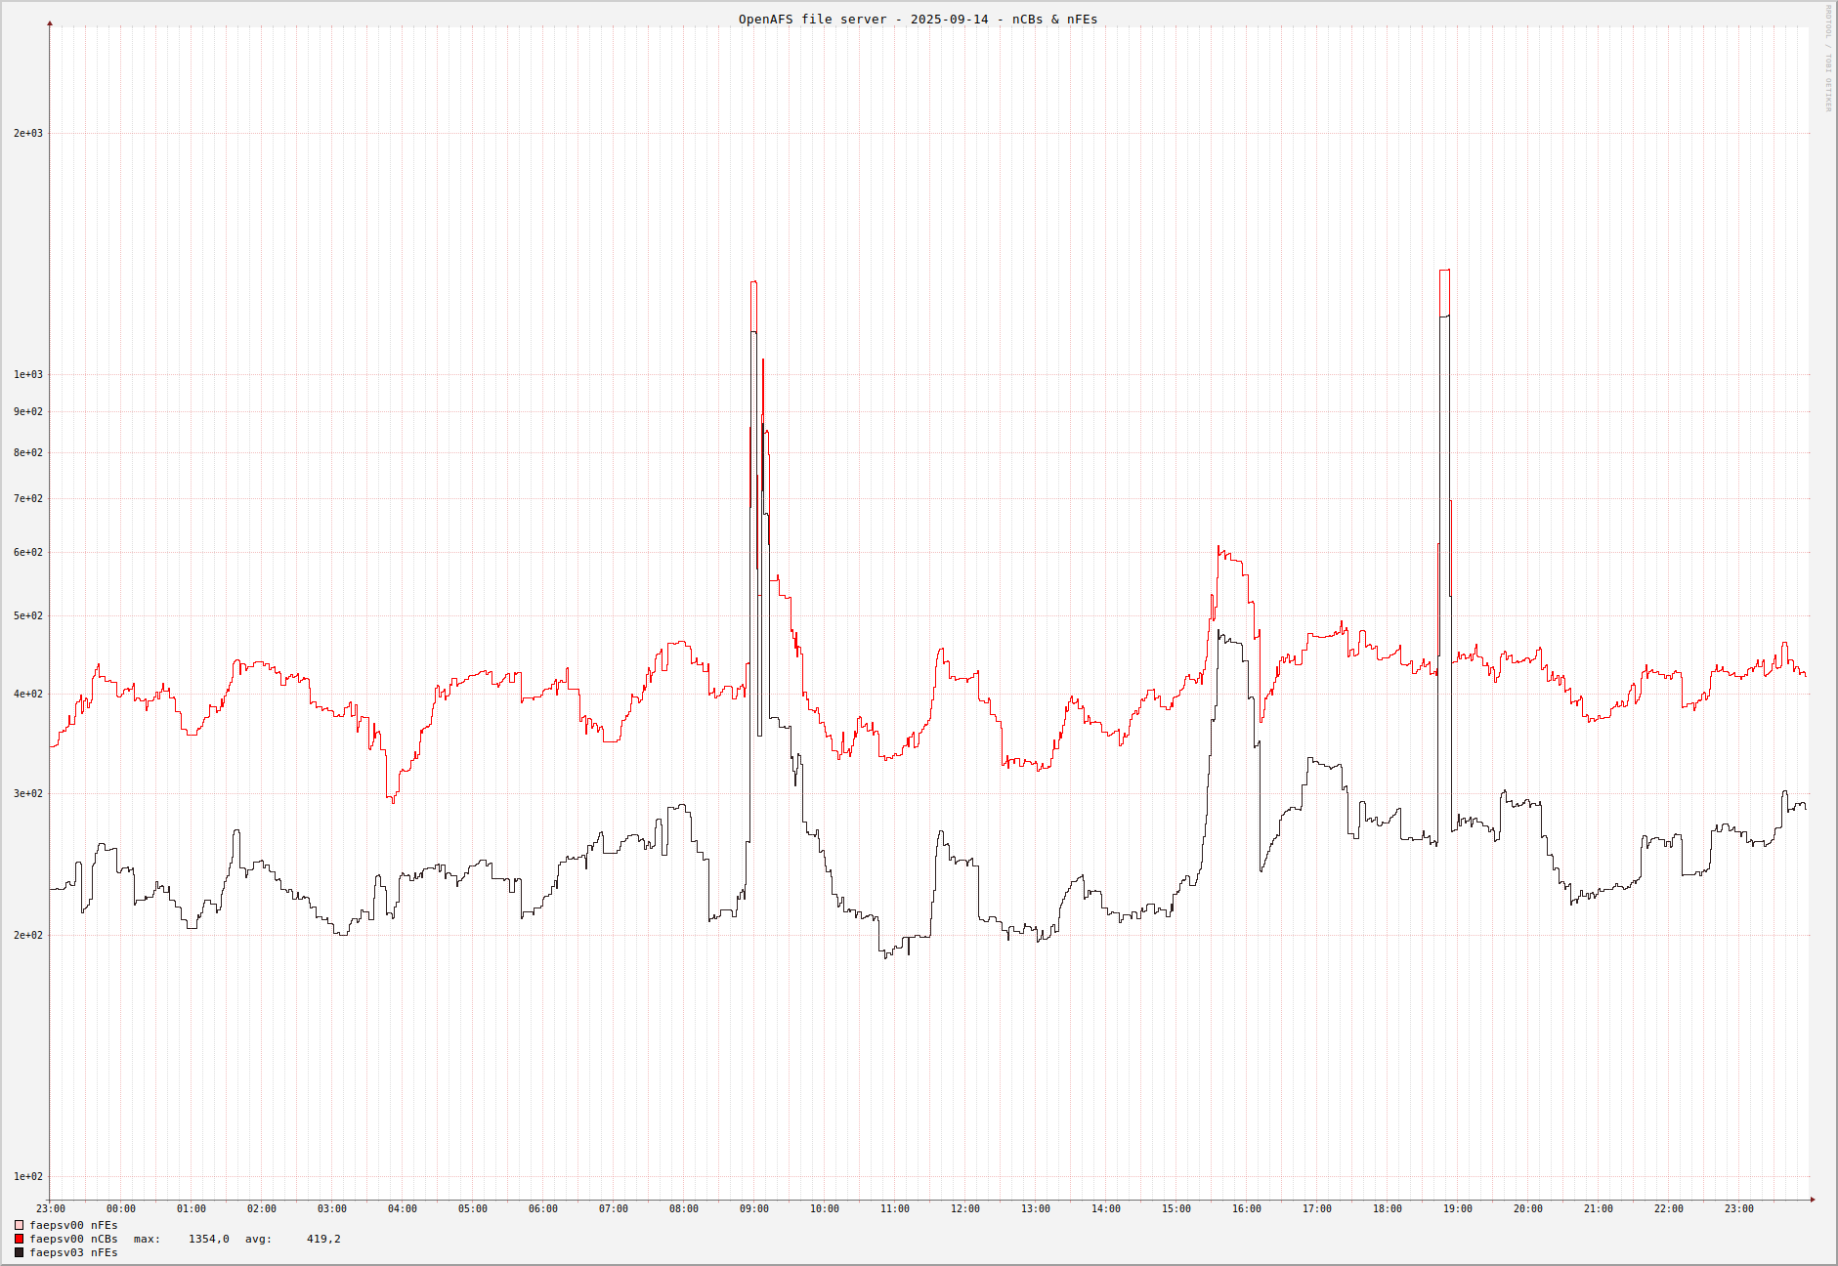Image resolution: width=1838 pixels, height=1266 pixels.
Task: Click the '17:00' time axis label
Action: (x=1317, y=1208)
